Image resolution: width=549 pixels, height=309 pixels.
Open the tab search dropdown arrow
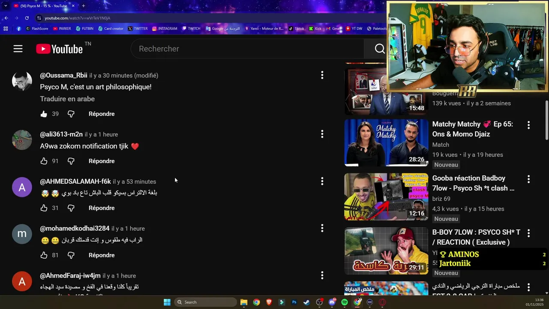5,6
